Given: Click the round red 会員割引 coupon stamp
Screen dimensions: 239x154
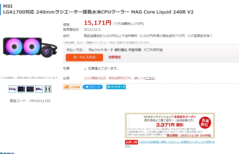Looking at the screenshot, I should tap(205, 122).
